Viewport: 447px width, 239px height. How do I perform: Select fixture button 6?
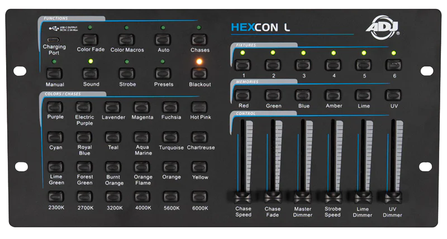point(393,65)
